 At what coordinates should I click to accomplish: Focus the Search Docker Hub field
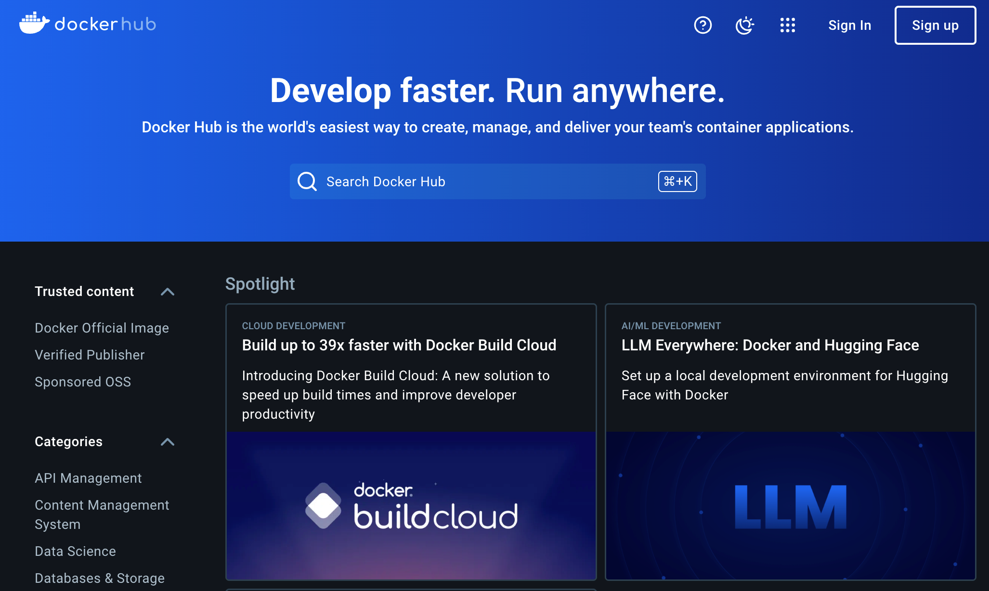point(497,181)
